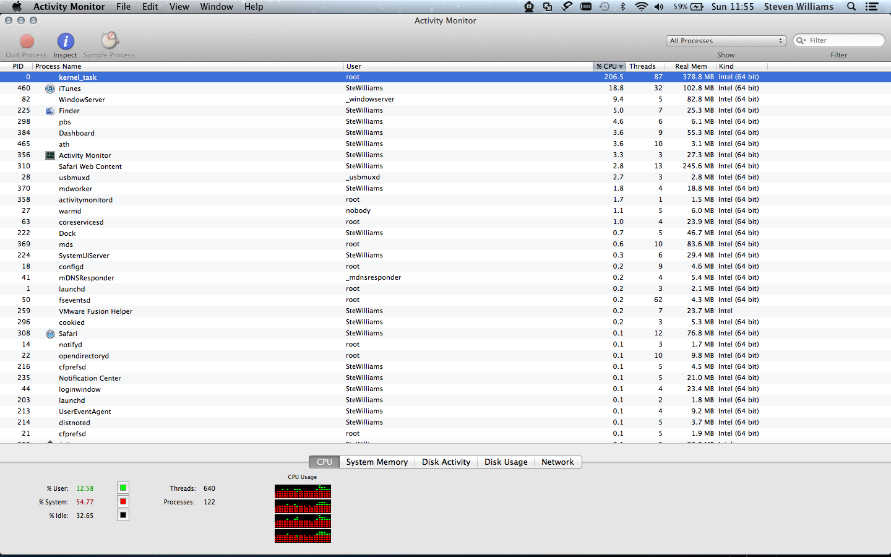Click the Sample Process magnifier icon
891x557 pixels.
click(x=110, y=41)
